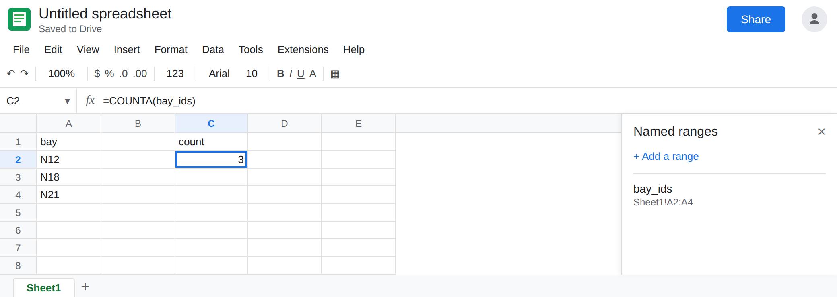The width and height of the screenshot is (837, 297).
Task: Click the undo arrow icon
Action: pos(11,73)
